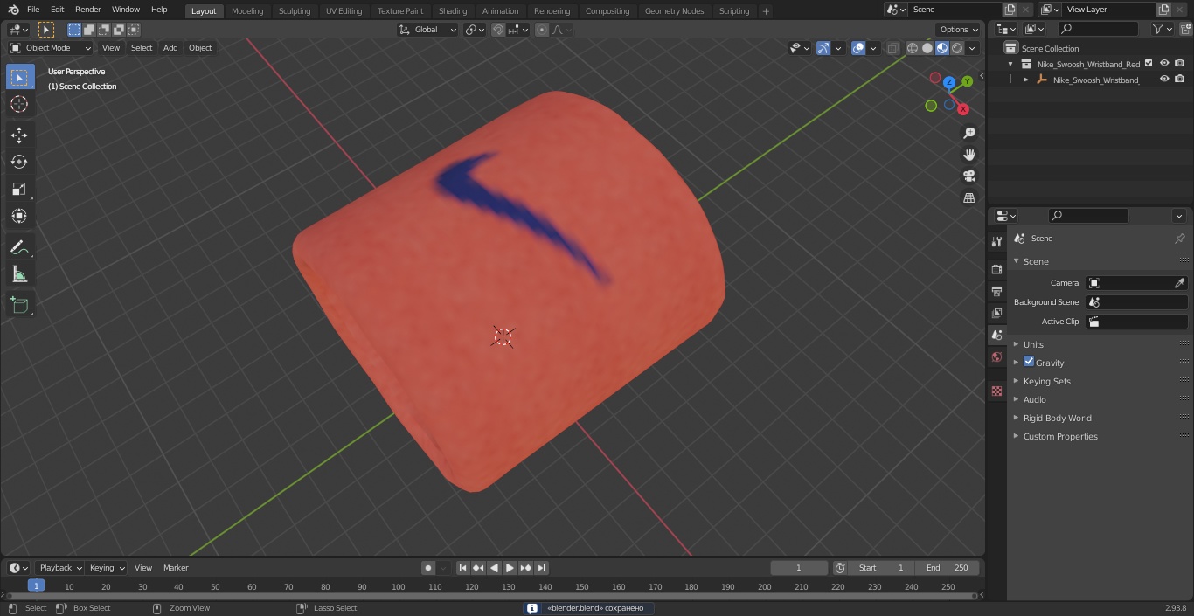
Task: Toggle camera view icon in viewport
Action: pos(968,176)
